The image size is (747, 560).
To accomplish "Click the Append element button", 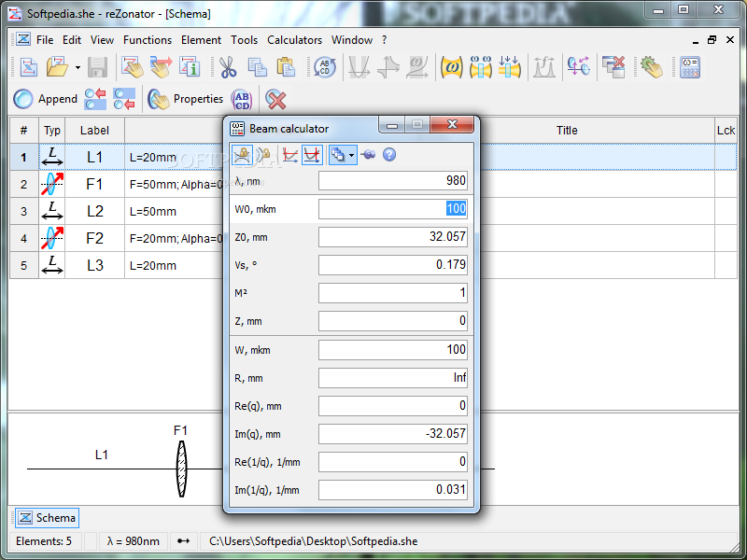I will pos(45,99).
